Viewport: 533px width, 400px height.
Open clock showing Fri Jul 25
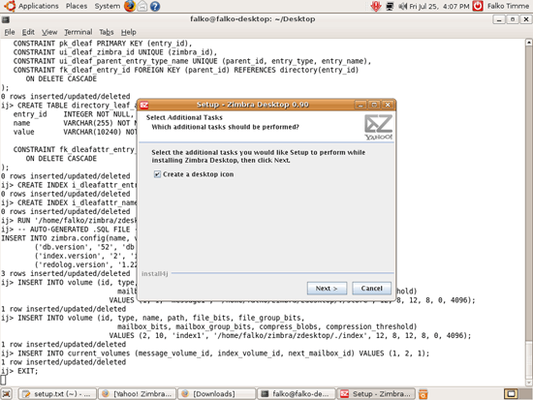pyautogui.click(x=439, y=6)
